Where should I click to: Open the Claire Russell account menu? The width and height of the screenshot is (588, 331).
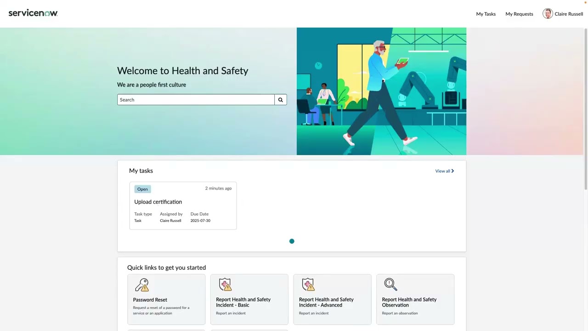569,14
